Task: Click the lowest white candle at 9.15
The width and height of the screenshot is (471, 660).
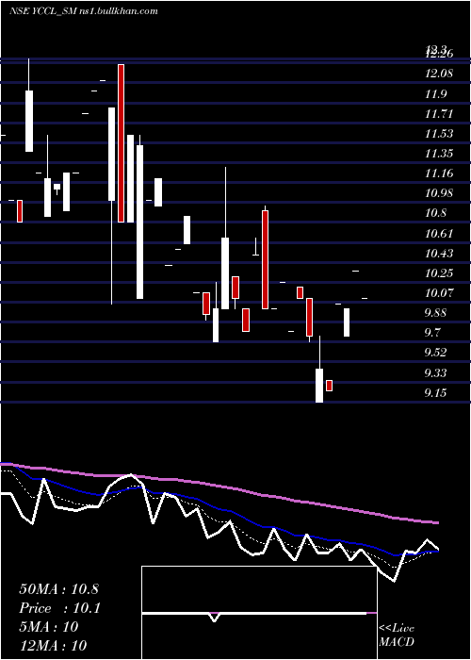Action: coord(319,386)
